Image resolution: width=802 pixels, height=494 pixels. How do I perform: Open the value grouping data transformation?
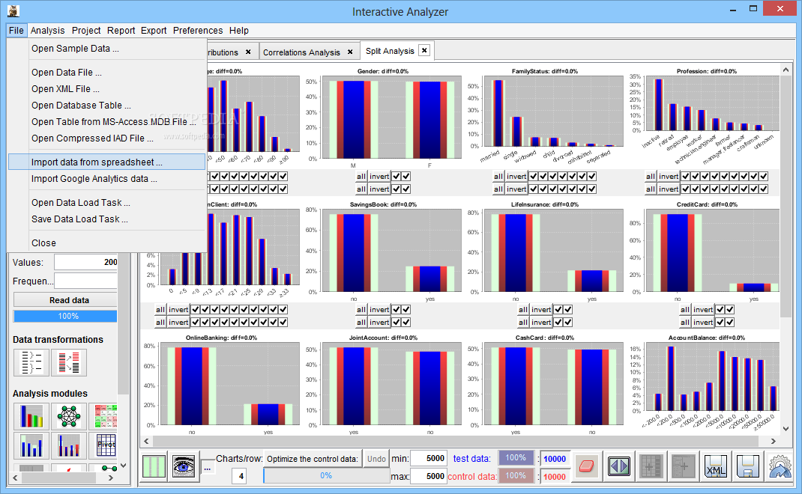point(31,363)
